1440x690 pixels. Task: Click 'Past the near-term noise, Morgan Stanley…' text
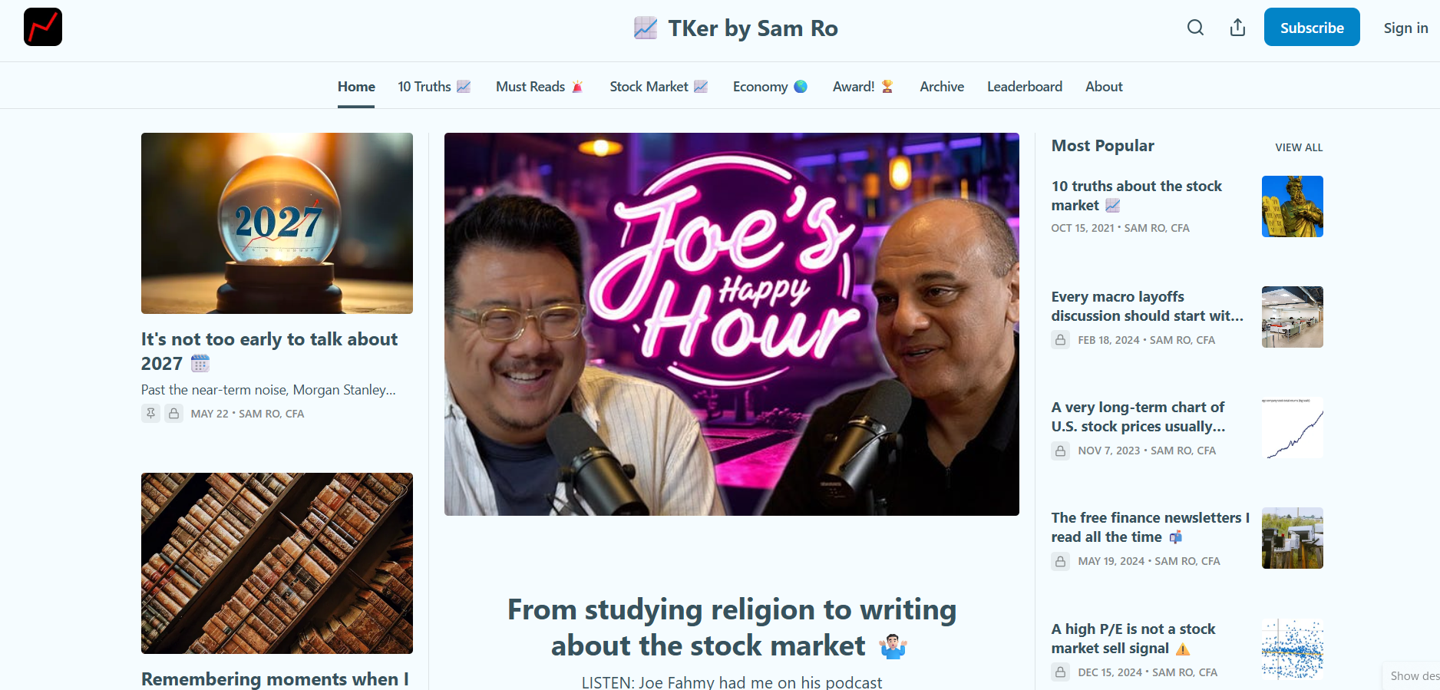(269, 390)
